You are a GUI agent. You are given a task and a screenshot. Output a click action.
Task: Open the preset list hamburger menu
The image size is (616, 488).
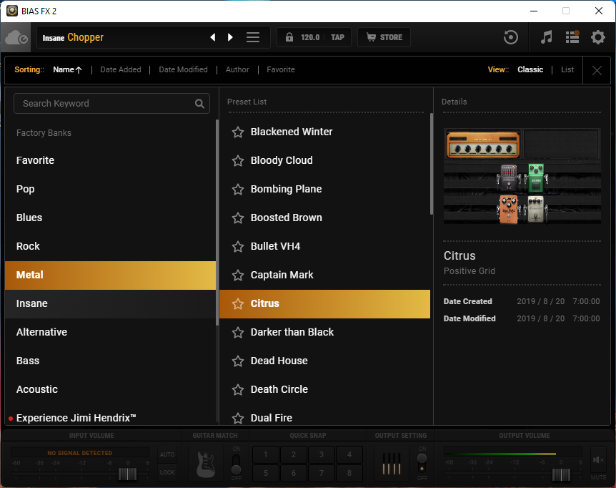[253, 37]
